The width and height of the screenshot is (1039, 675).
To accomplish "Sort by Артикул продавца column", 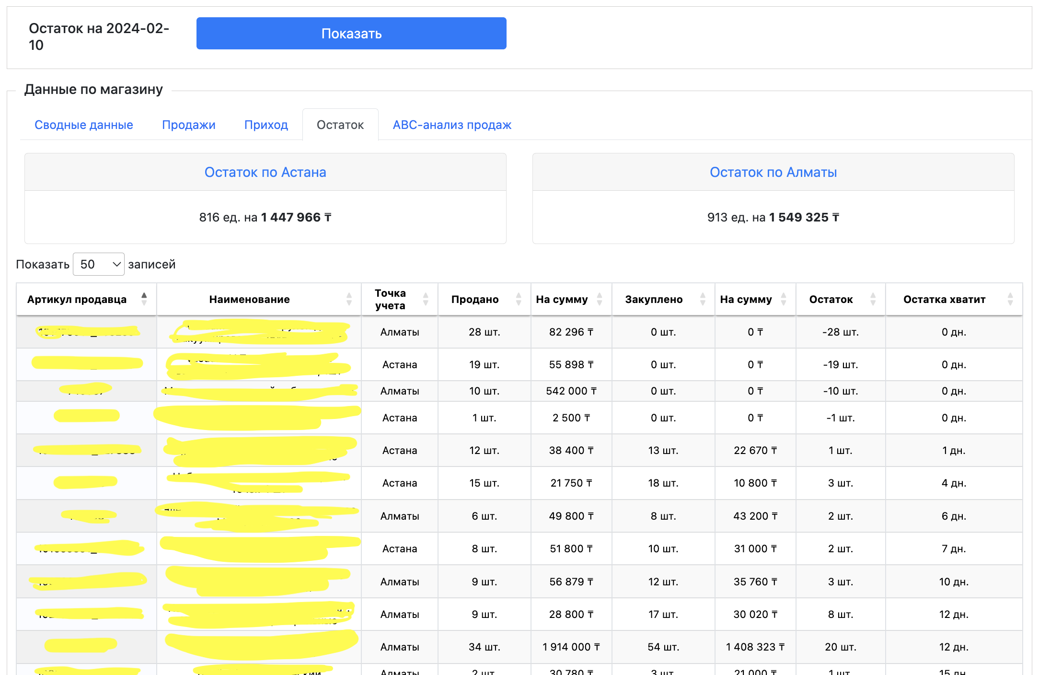I will coord(86,299).
